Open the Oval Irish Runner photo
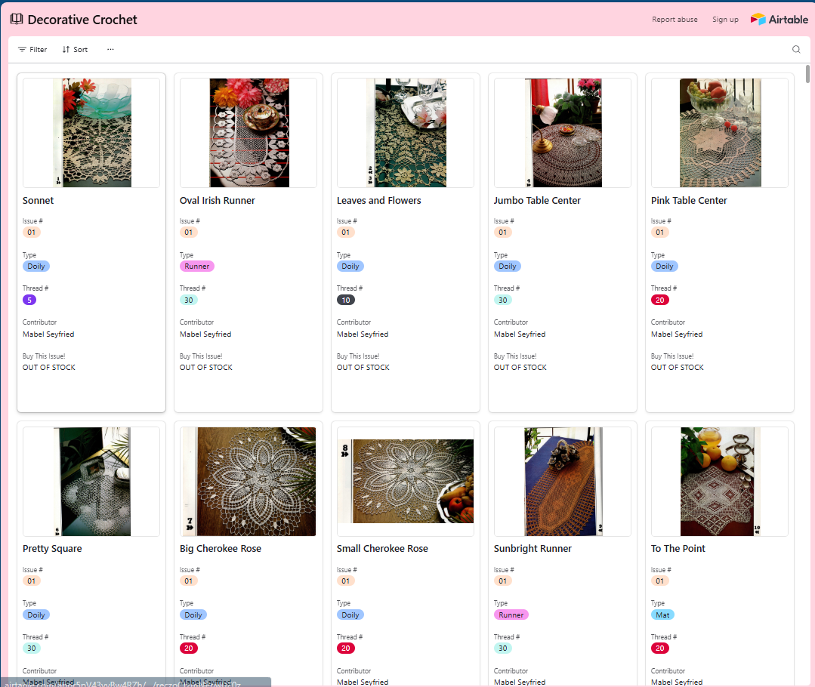 coord(249,133)
